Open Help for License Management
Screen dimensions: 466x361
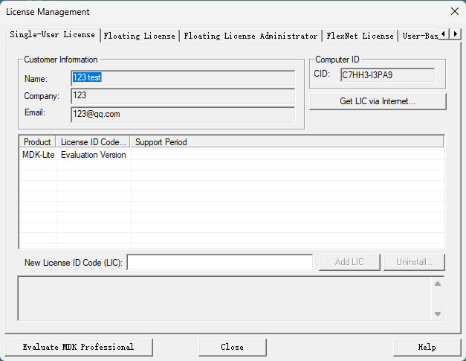(x=427, y=348)
